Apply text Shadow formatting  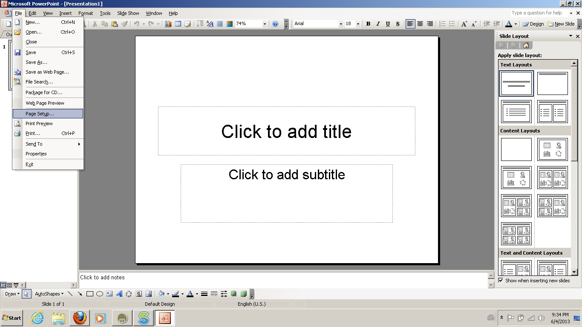(x=398, y=24)
